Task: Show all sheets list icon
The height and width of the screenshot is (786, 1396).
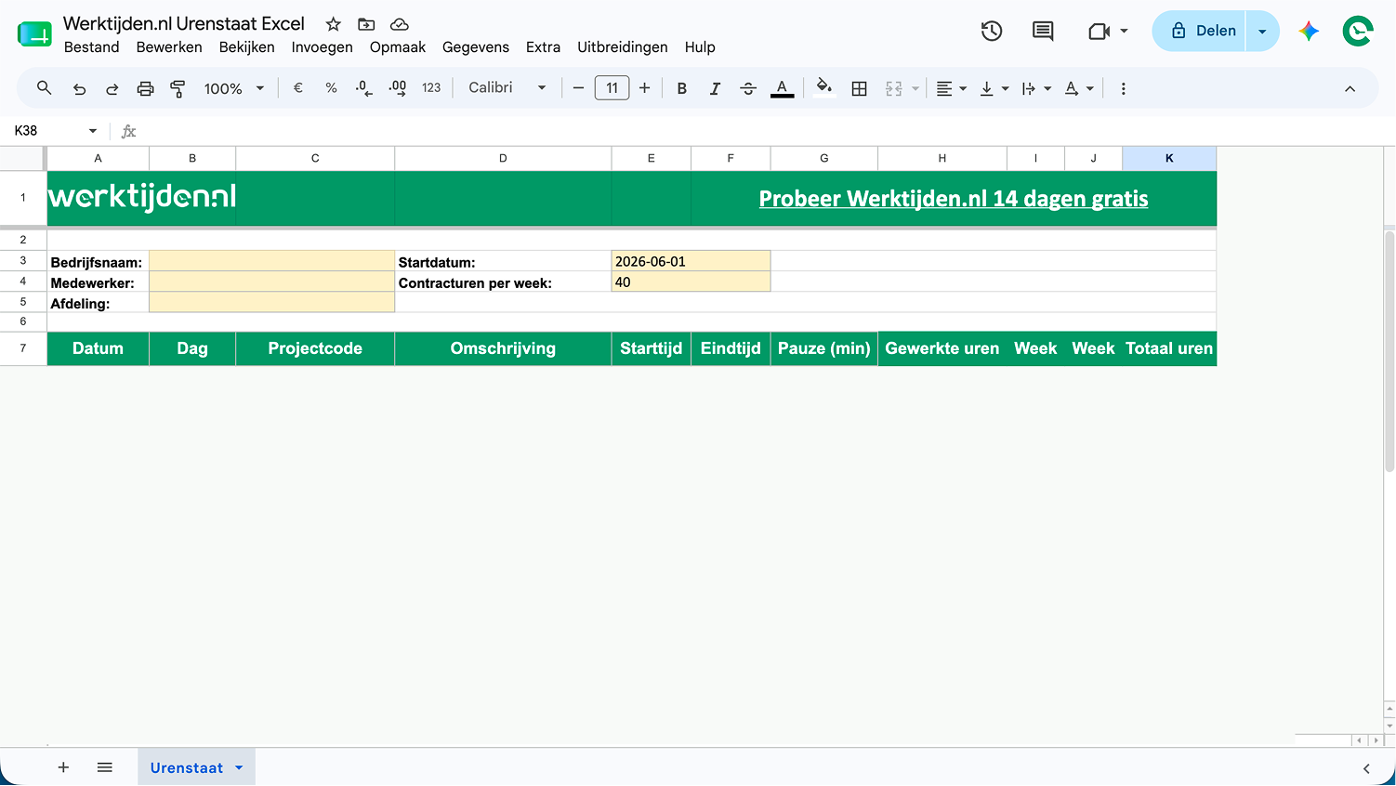Action: coord(105,767)
